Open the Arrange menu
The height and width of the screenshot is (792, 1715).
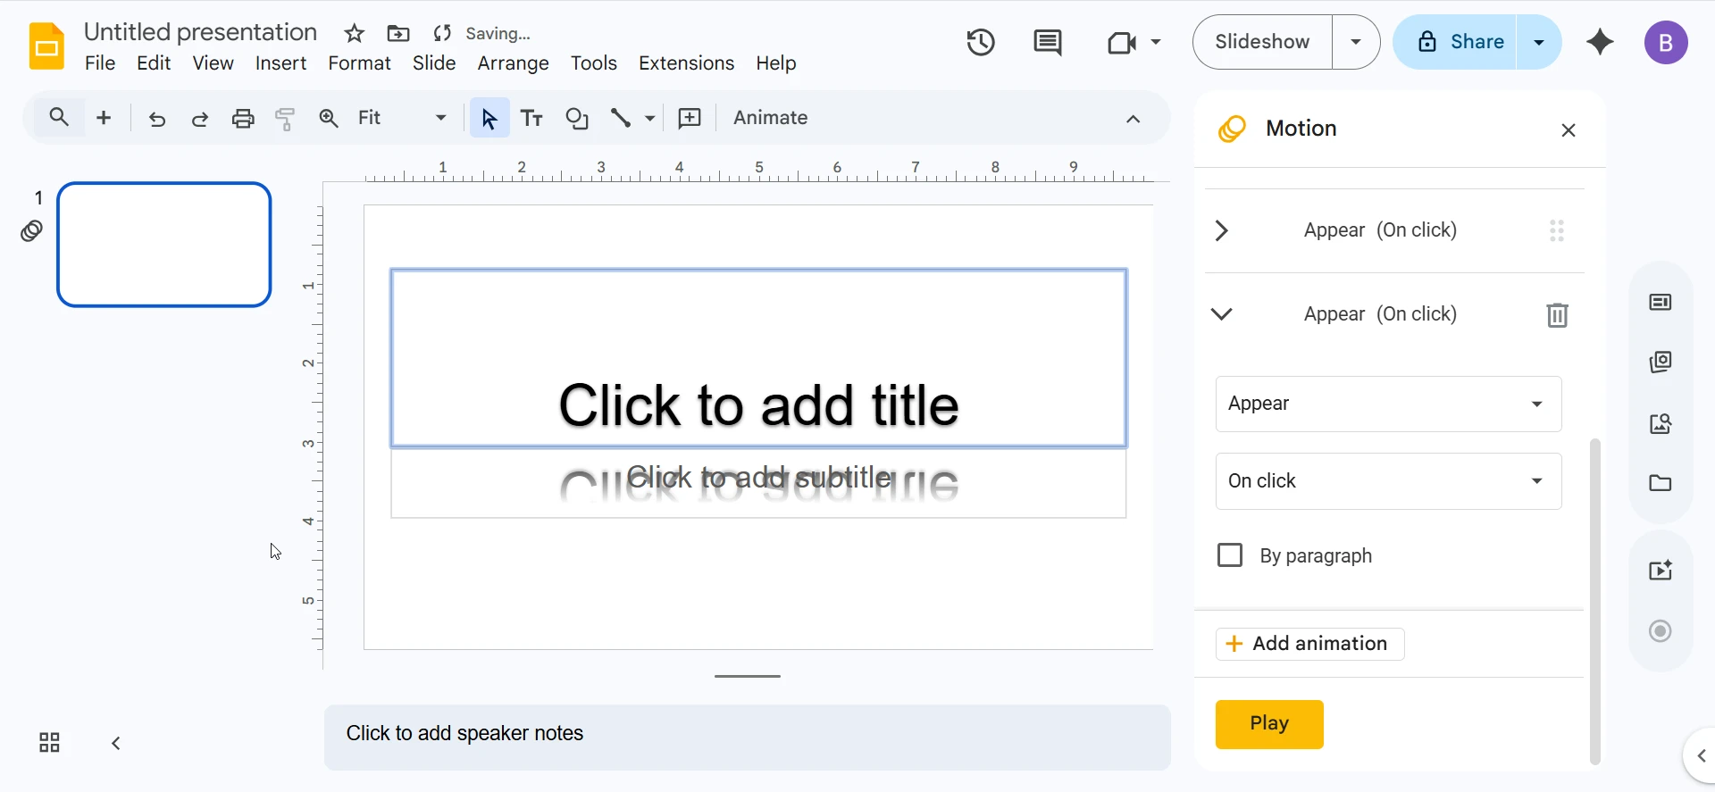pyautogui.click(x=513, y=63)
